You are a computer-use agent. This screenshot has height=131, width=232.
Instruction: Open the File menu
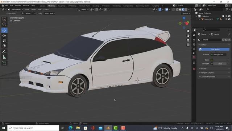pos(7,5)
